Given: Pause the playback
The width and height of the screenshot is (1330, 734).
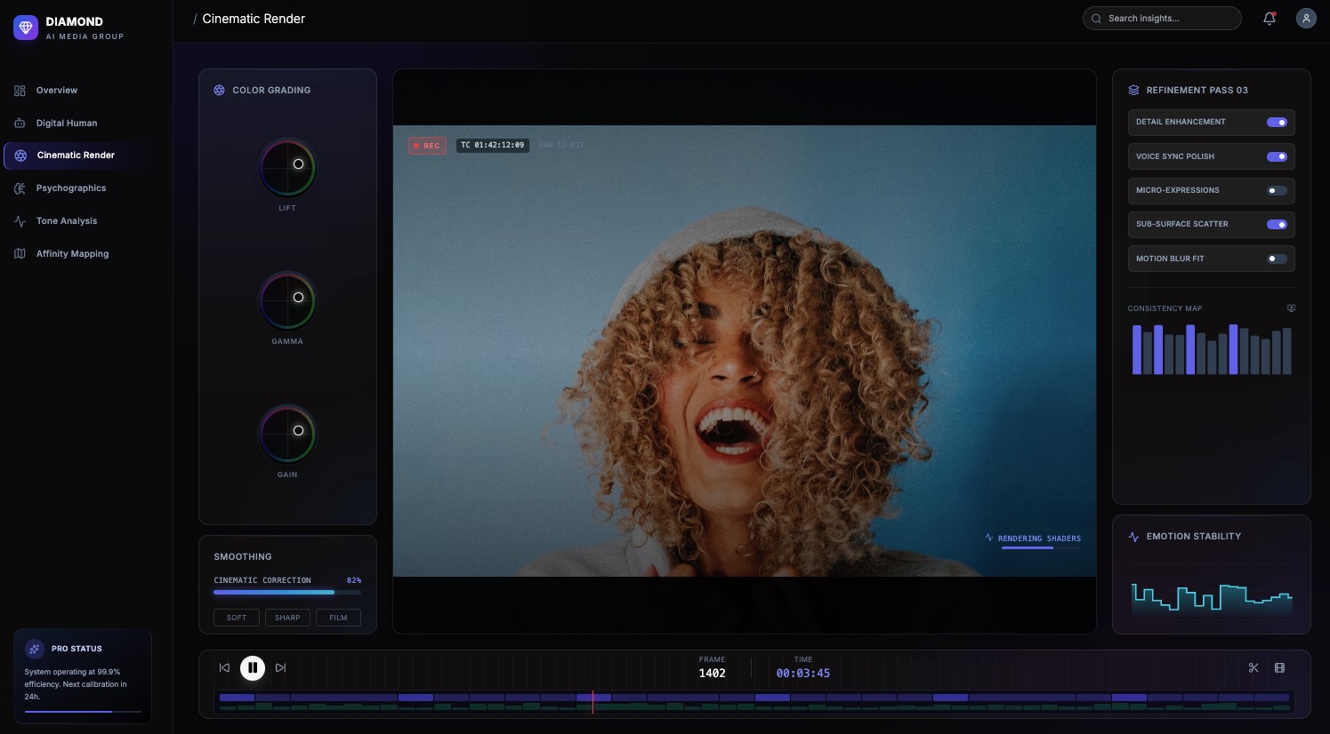Looking at the screenshot, I should point(253,667).
